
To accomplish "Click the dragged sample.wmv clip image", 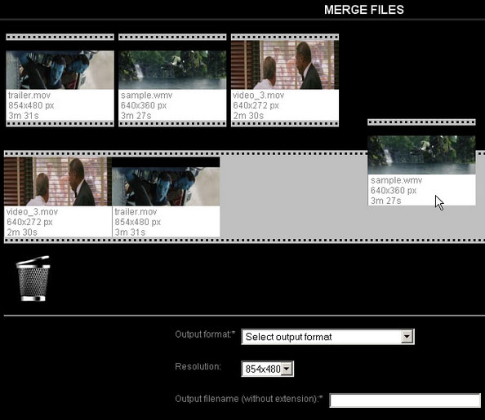I will tap(421, 155).
